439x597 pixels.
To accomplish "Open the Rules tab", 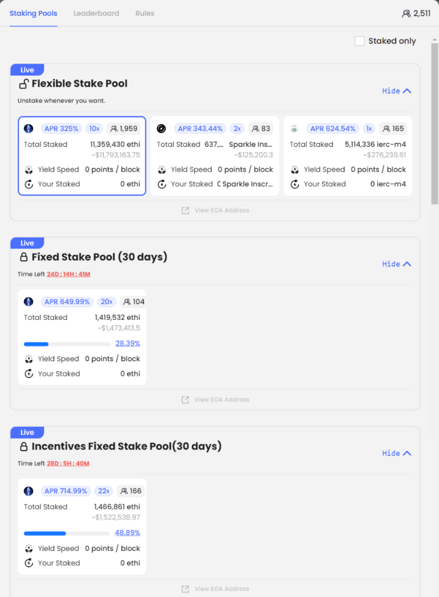I will click(145, 14).
